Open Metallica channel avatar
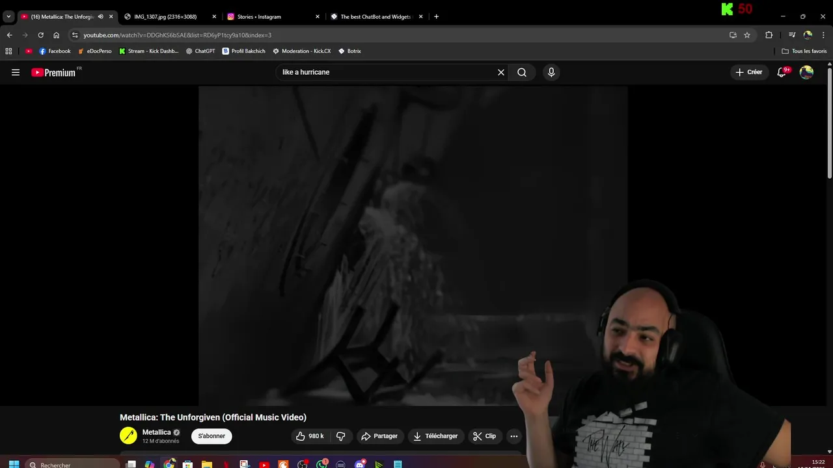This screenshot has width=833, height=468. tap(128, 435)
